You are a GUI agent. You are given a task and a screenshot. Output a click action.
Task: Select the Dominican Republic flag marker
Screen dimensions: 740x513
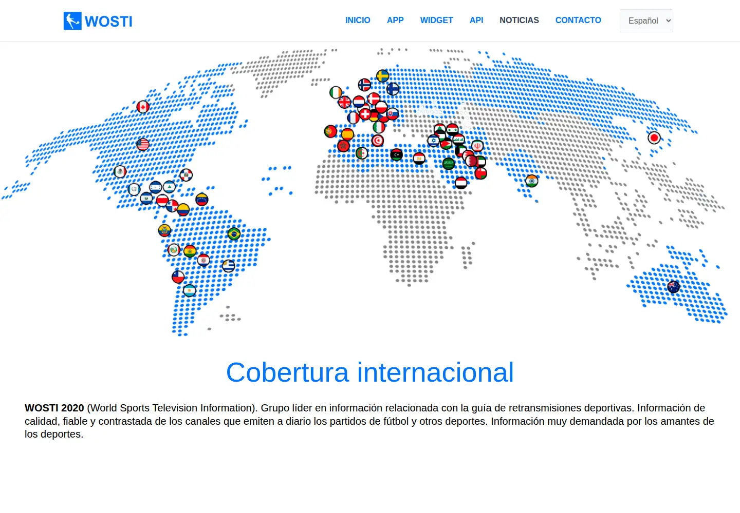click(186, 175)
